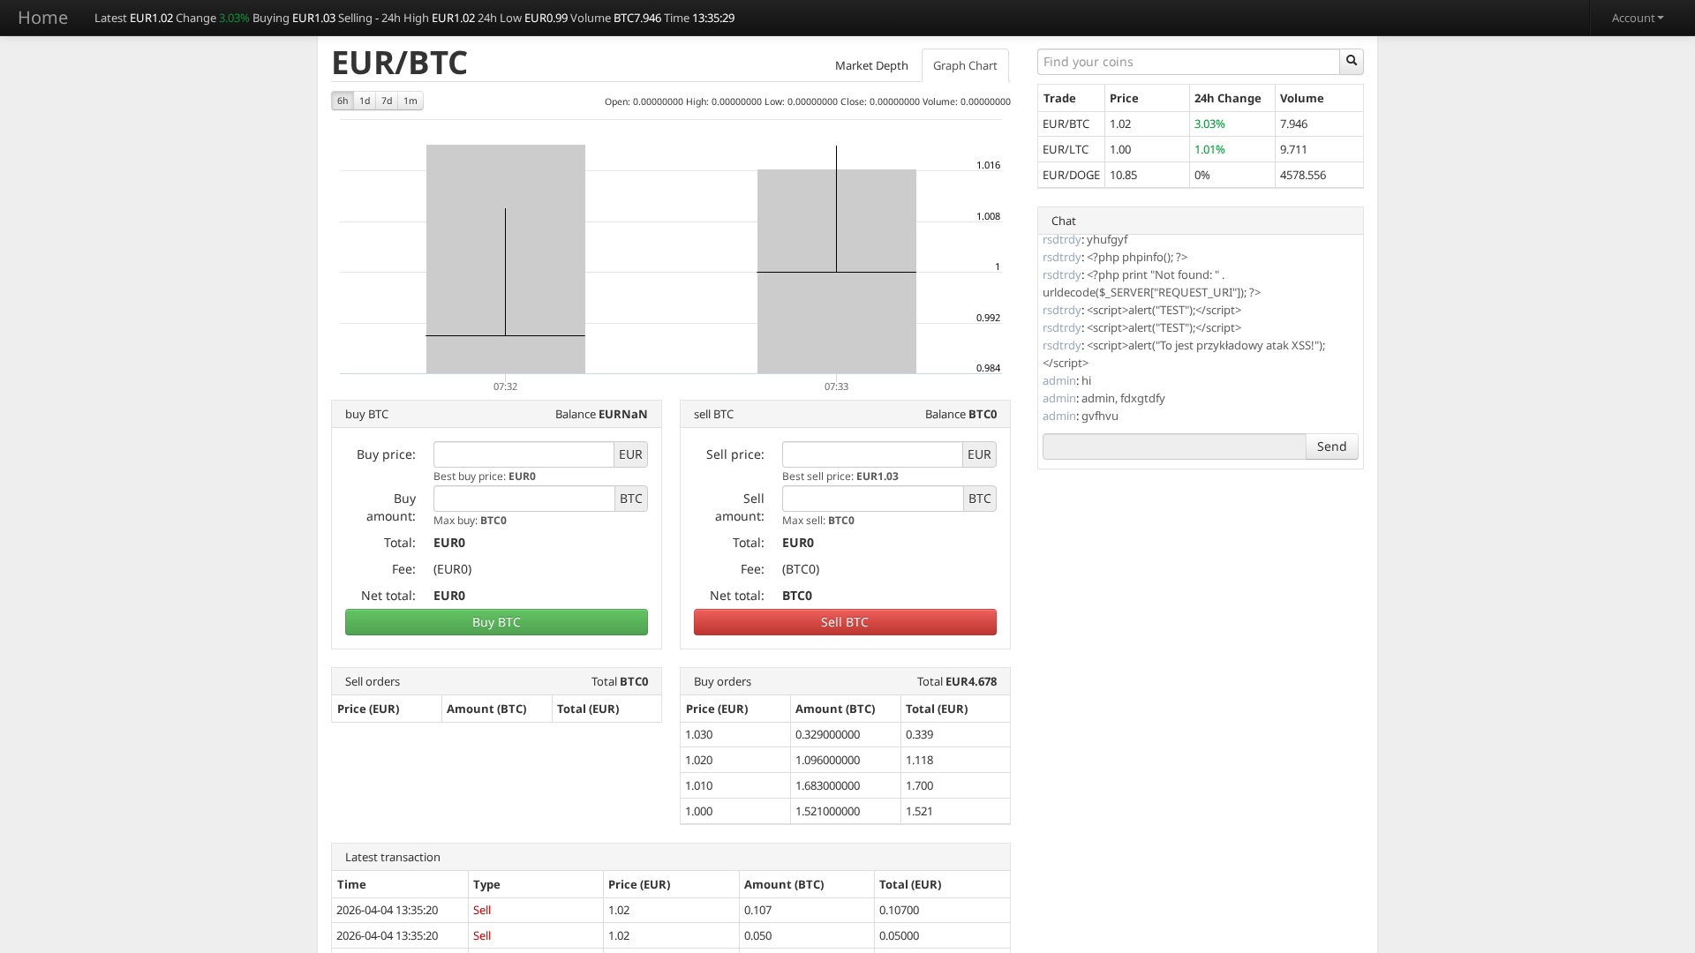The image size is (1695, 953).
Task: Go to Home from the top bar
Action: click(x=43, y=18)
